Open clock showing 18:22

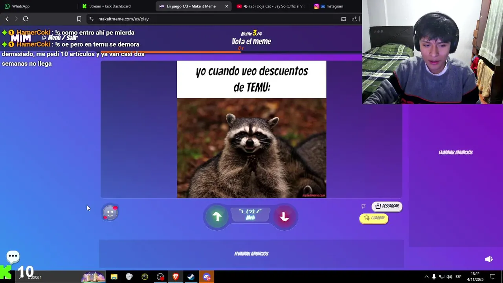coord(475,277)
